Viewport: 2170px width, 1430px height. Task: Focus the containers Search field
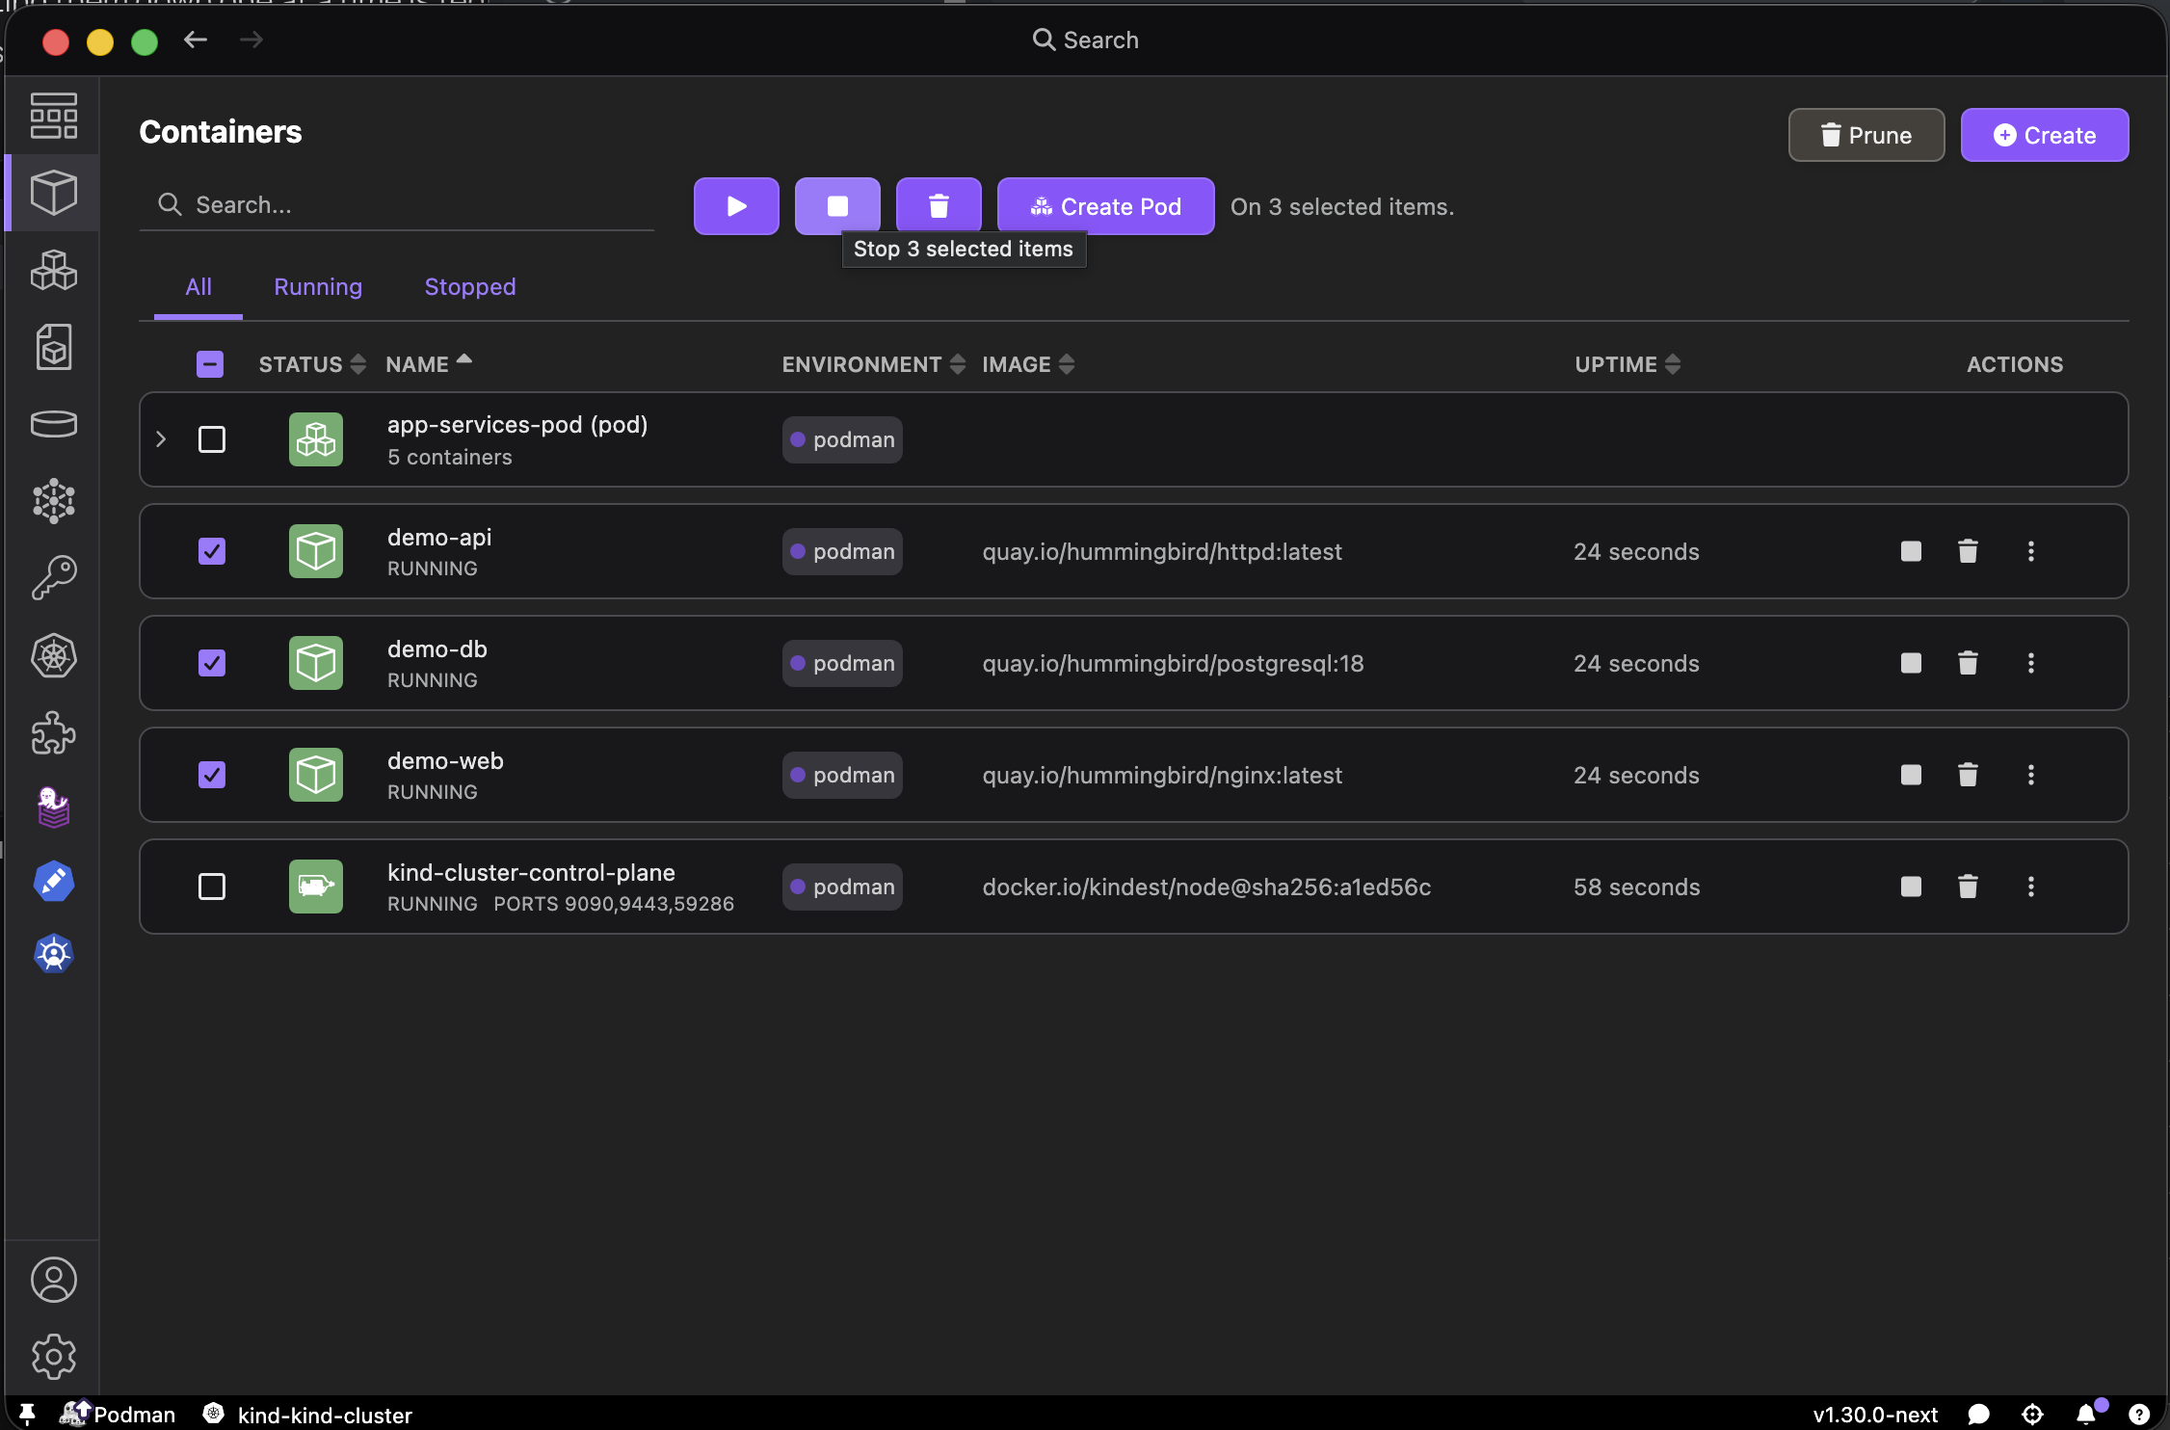point(397,204)
